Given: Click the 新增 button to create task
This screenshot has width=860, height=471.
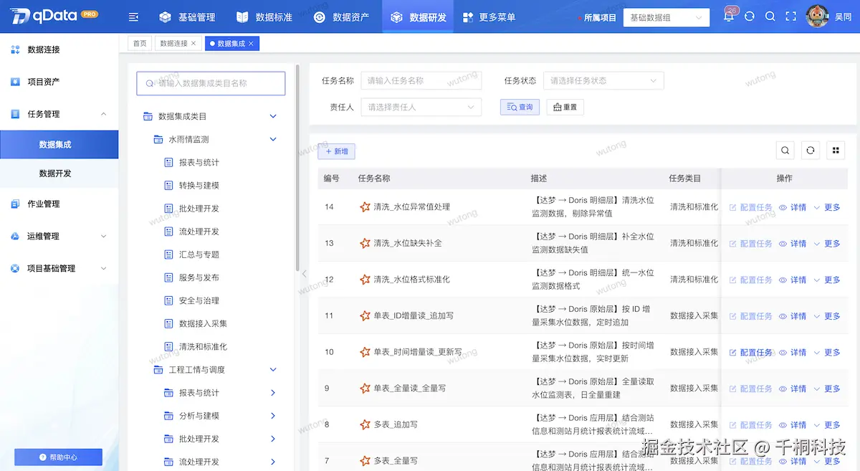Looking at the screenshot, I should pyautogui.click(x=335, y=151).
